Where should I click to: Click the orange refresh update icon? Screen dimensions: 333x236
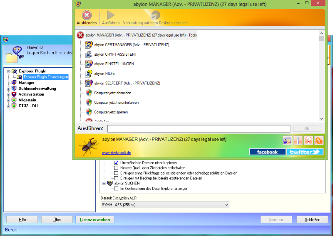[319, 140]
